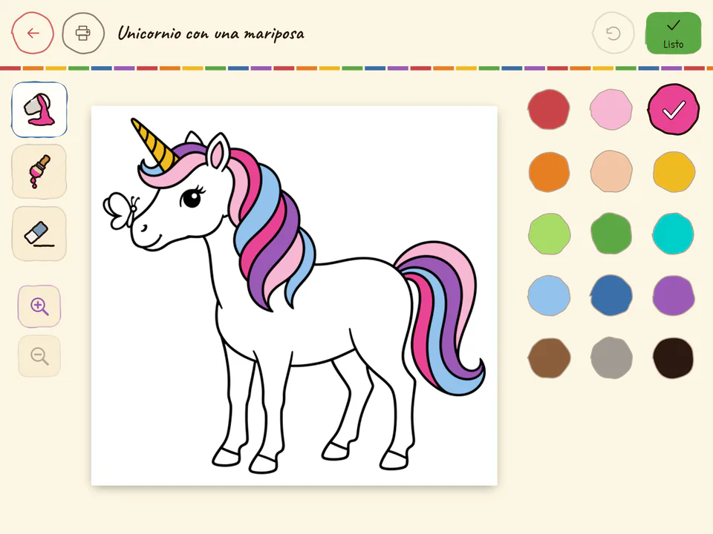The height and width of the screenshot is (534, 713).
Task: Print the coloring page
Action: (x=83, y=33)
